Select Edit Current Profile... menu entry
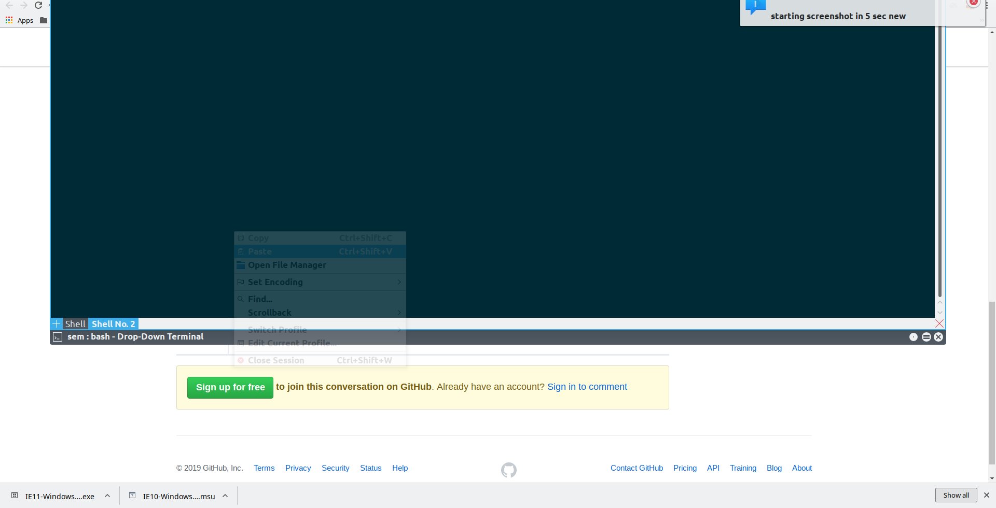This screenshot has height=508, width=996. (320, 343)
